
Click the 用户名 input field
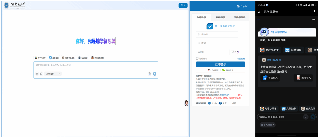pos(217,34)
